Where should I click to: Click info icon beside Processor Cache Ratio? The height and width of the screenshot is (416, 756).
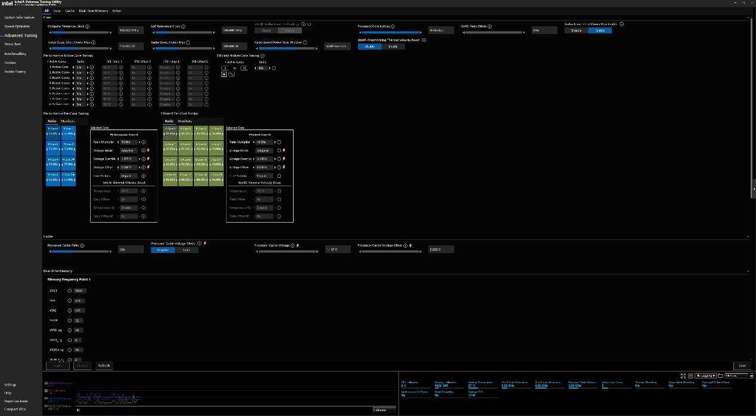coord(82,245)
